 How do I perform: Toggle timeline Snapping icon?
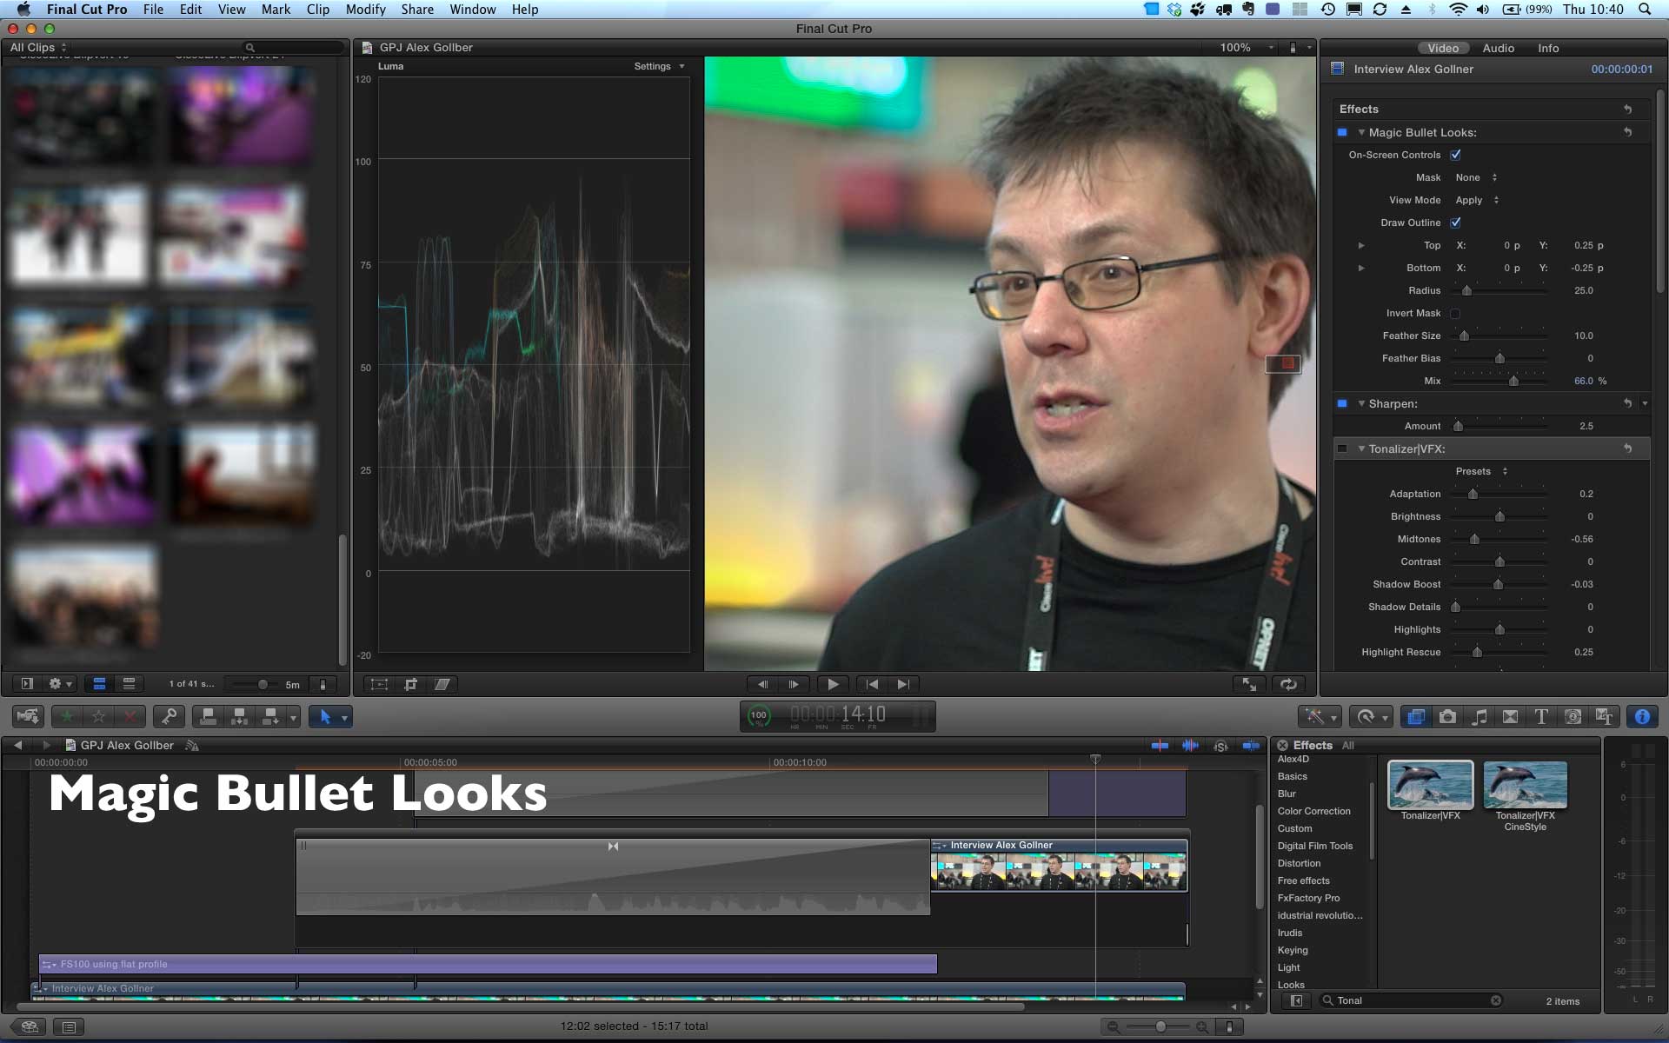click(x=1251, y=746)
